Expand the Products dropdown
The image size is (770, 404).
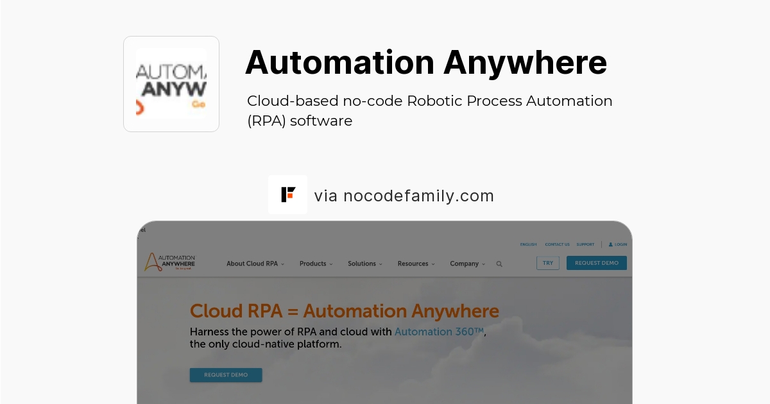coord(315,264)
